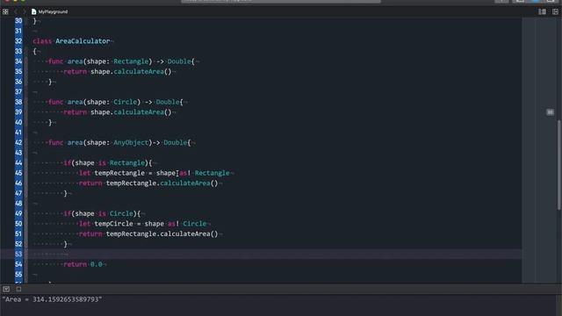
Task: Click line number 45 in the gutter
Action: pyautogui.click(x=18, y=173)
